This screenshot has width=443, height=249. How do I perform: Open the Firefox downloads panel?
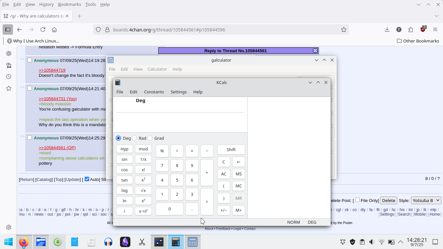[x=387, y=30]
